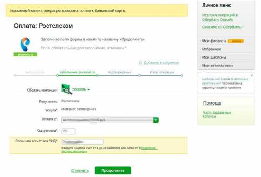Click the 'Логин или л/счет или УИД' field

[x=82, y=142]
